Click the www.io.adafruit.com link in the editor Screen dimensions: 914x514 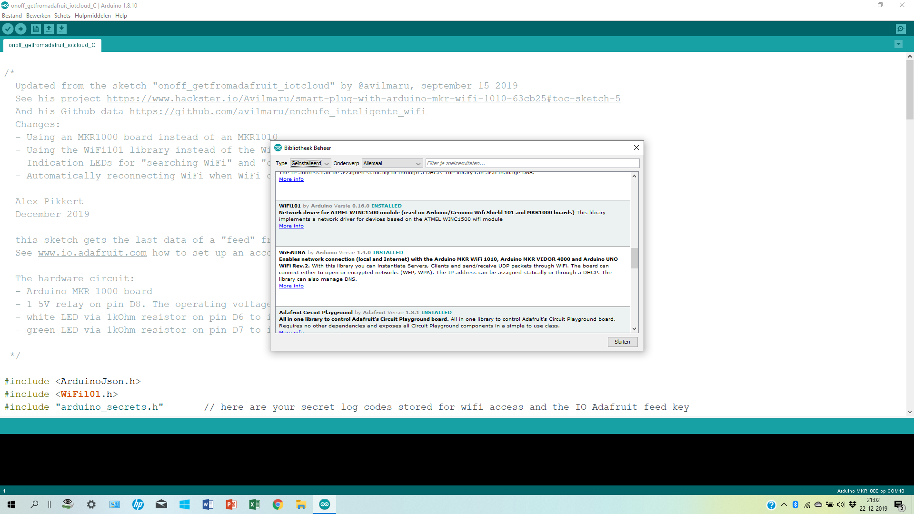tap(92, 253)
